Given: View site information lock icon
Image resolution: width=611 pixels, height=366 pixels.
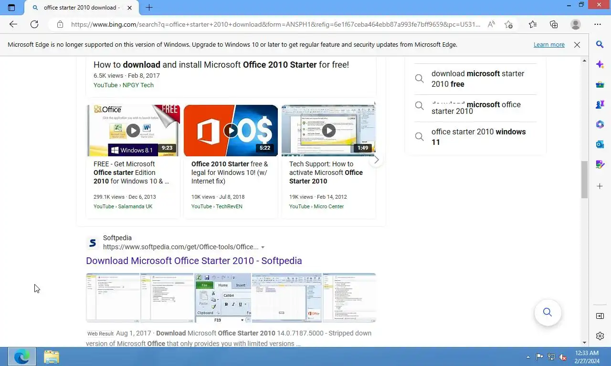Looking at the screenshot, I should click(60, 24).
